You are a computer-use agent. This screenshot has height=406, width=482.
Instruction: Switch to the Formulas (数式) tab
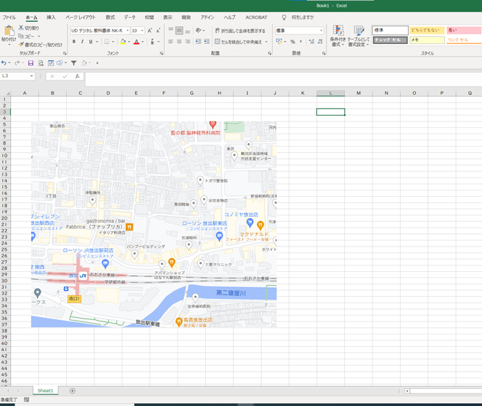coord(110,17)
